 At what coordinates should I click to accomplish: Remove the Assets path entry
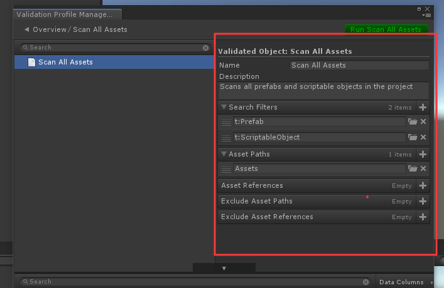tap(423, 169)
